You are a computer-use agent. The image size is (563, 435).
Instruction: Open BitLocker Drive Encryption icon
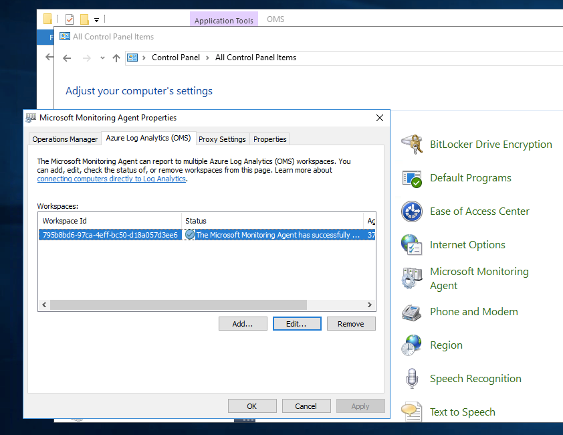[x=412, y=144]
